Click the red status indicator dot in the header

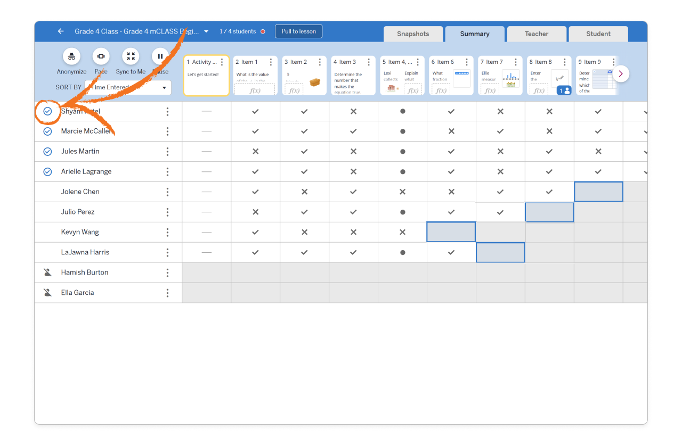262,31
